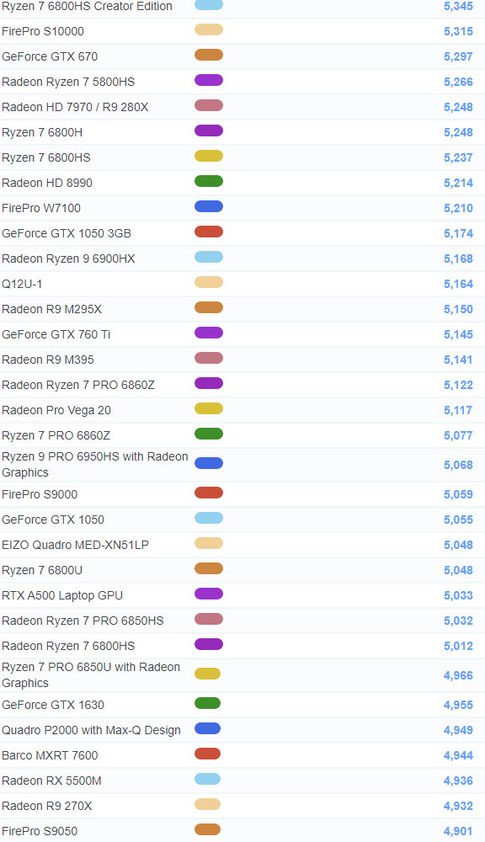Click the Radeon R9 M395 name
This screenshot has height=842, width=485.
tap(48, 360)
